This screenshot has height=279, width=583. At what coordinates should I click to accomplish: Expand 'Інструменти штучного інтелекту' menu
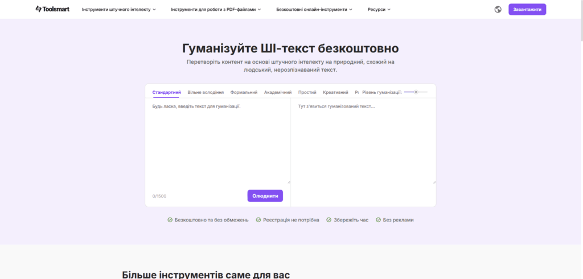click(118, 10)
